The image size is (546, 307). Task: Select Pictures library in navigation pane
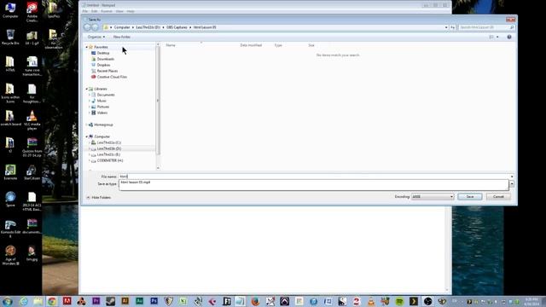coord(101,107)
